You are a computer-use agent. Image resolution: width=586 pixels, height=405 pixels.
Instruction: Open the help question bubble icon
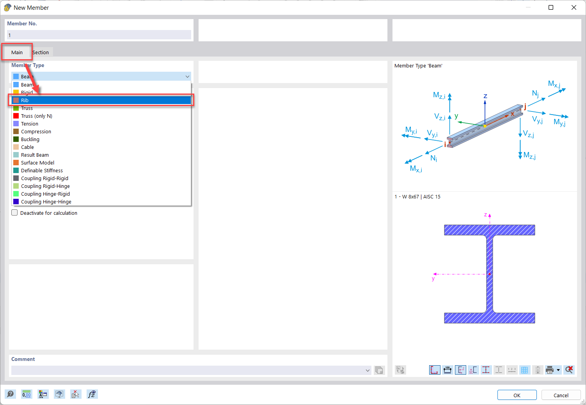11,394
